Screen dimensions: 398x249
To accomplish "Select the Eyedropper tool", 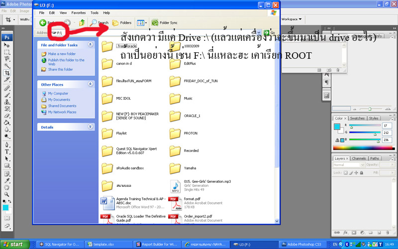I will coord(7,181).
